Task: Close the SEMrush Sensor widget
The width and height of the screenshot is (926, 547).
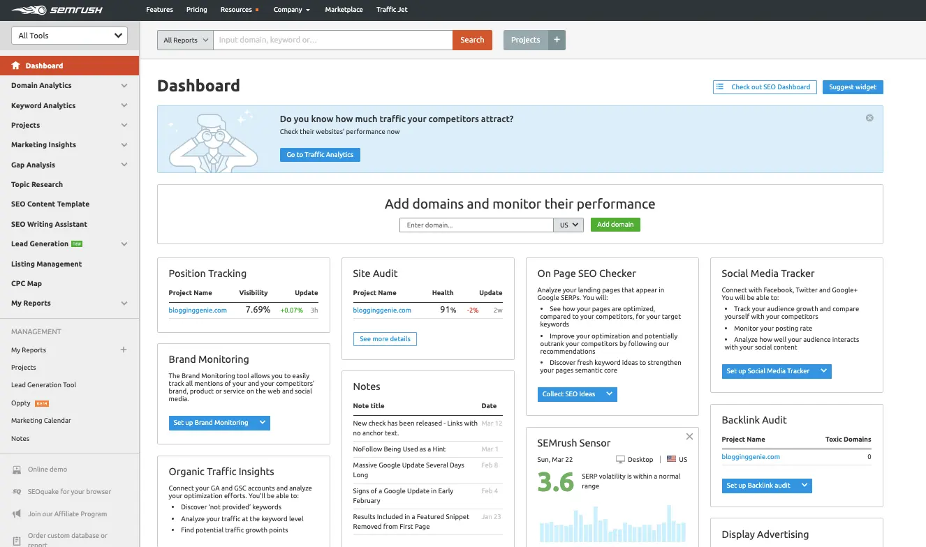Action: pos(689,436)
